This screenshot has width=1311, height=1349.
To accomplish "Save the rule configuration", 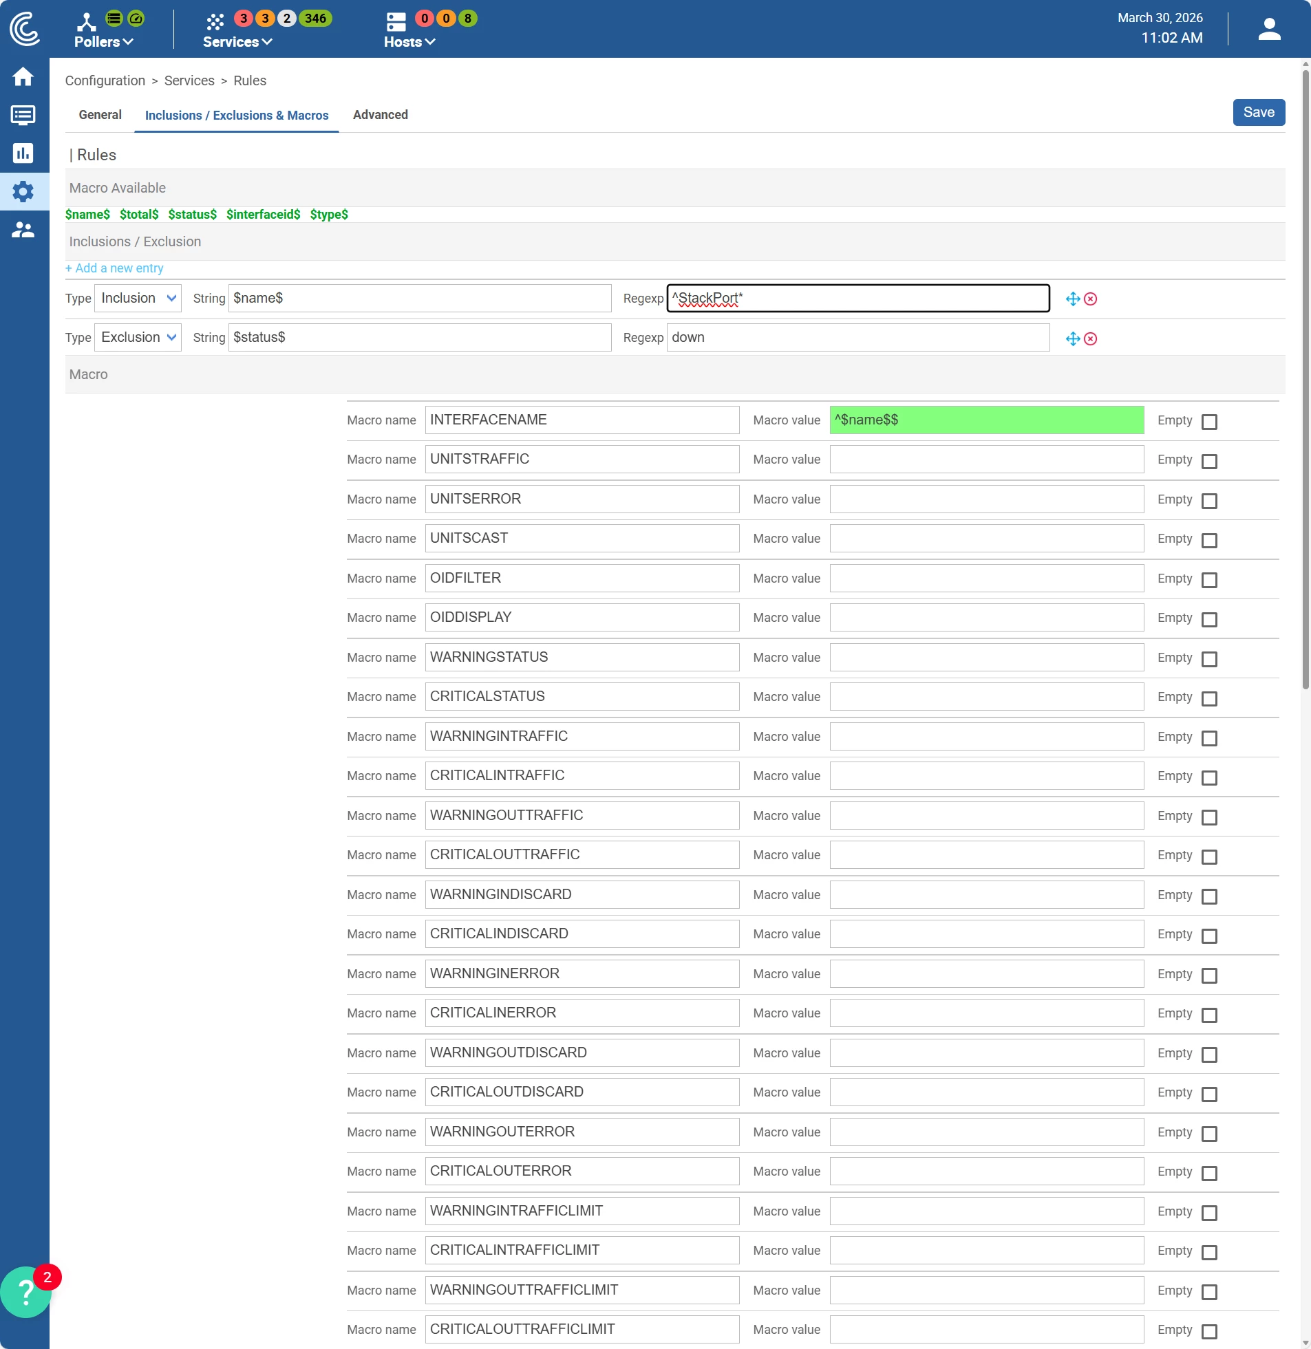I will click(x=1259, y=112).
